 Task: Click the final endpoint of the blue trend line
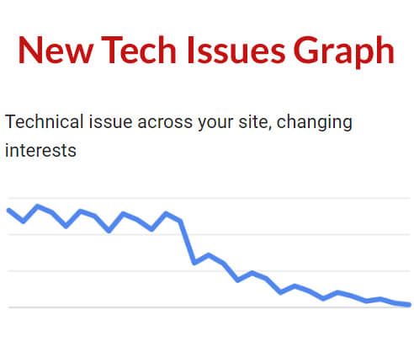pyautogui.click(x=409, y=304)
